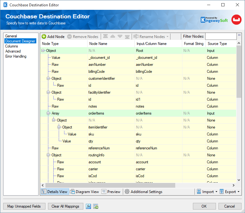Collapse the orderItems Array node
This screenshot has height=213, width=245.
(x=48, y=113)
